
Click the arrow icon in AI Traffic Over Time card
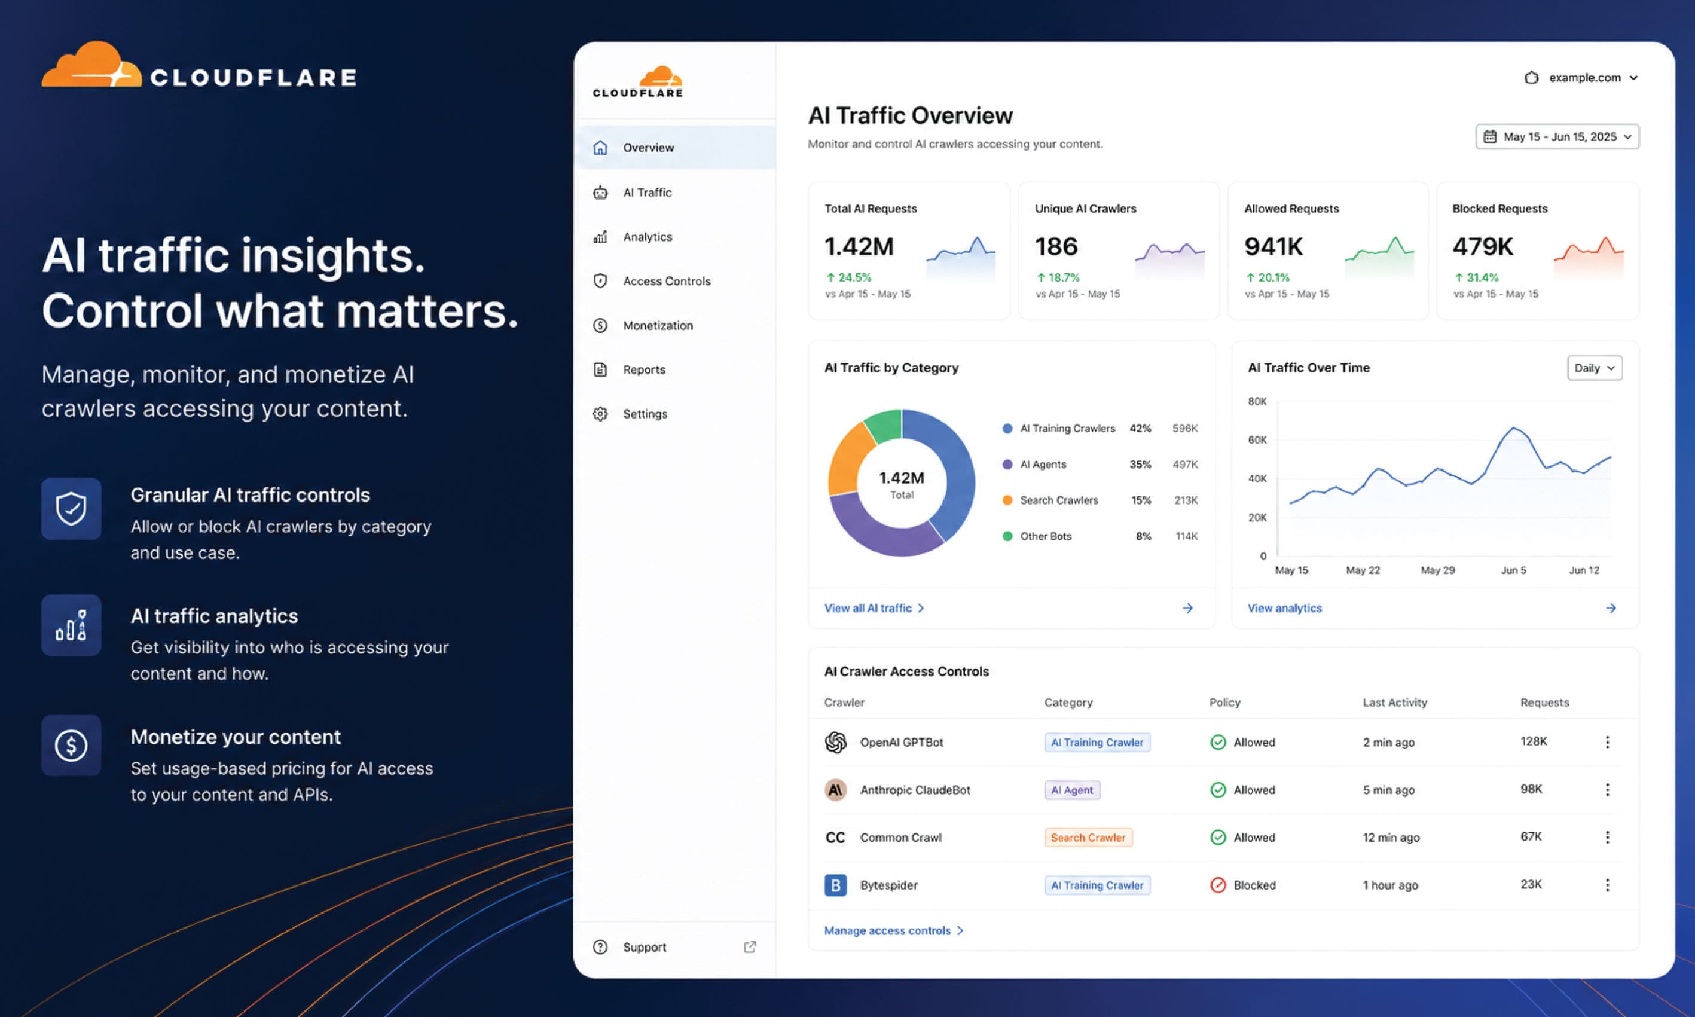click(x=1611, y=609)
